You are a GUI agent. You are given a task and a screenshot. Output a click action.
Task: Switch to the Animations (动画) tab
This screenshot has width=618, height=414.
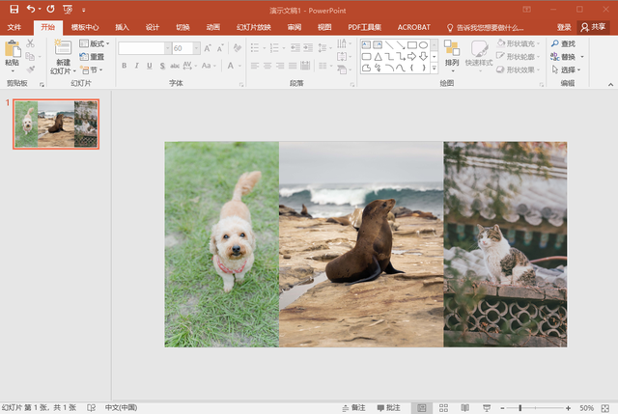tap(212, 28)
